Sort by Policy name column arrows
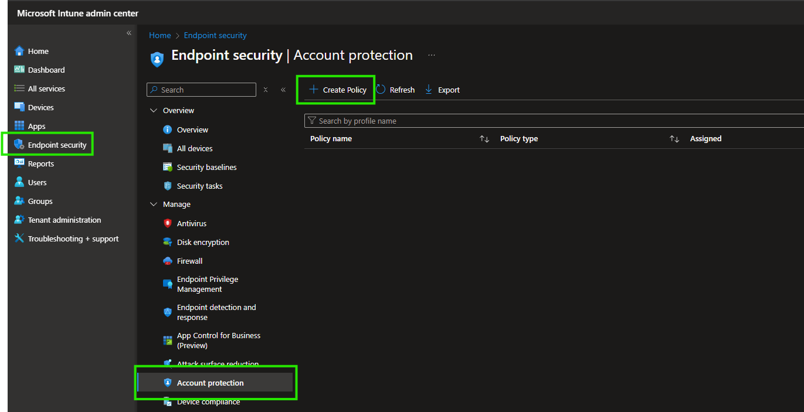The height and width of the screenshot is (412, 804). (x=484, y=139)
